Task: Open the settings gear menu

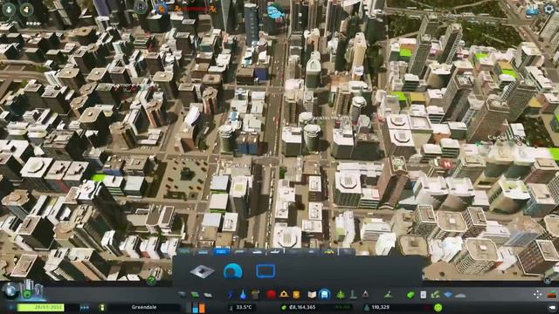Action: tap(549, 10)
